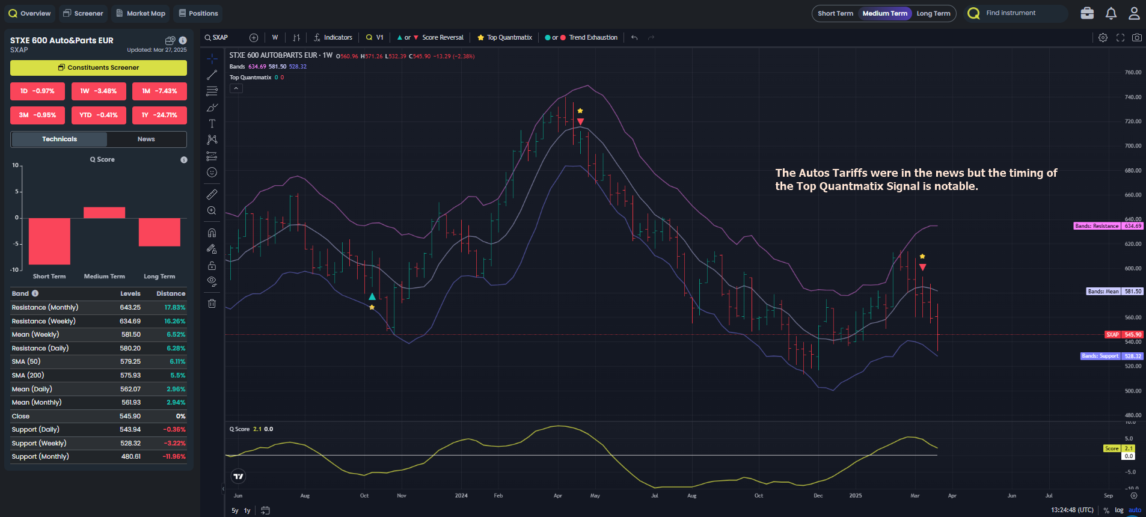
Task: Click the Find instrument search box
Action: coord(1016,13)
